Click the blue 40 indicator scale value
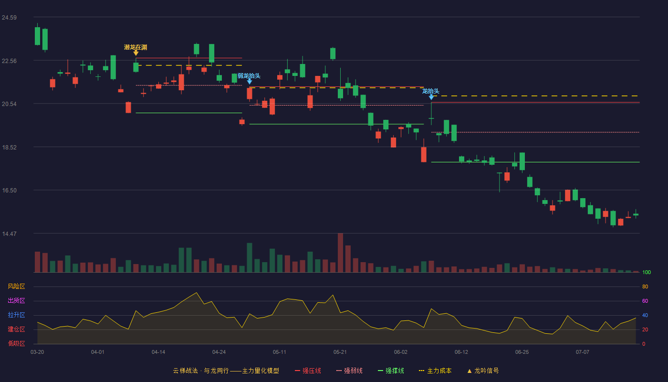The height and width of the screenshot is (382, 668). (645, 315)
